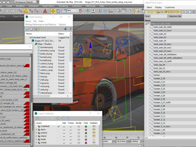This screenshot has height=147, width=196.
Task: Toggle Display Geometry filter in Select From Scene
Action: point(147,12)
